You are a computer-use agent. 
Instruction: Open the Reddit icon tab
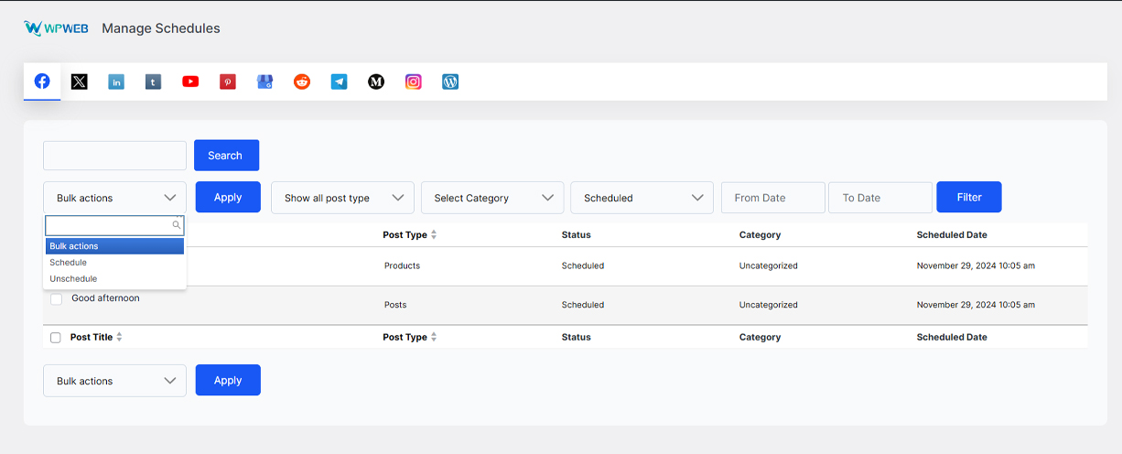(x=302, y=81)
